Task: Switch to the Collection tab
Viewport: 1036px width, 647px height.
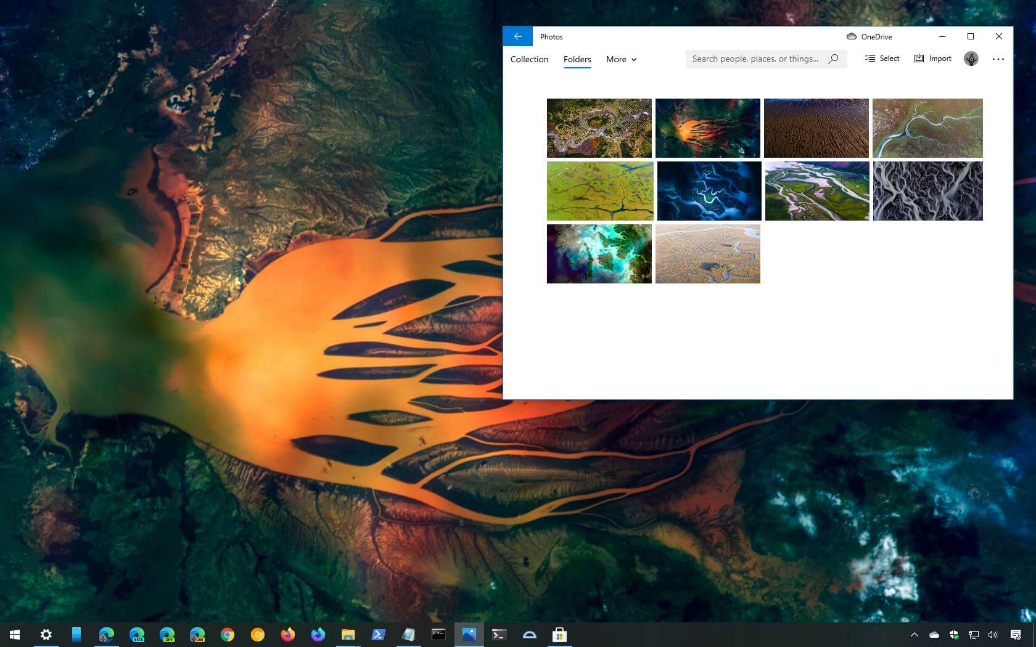Action: click(528, 59)
